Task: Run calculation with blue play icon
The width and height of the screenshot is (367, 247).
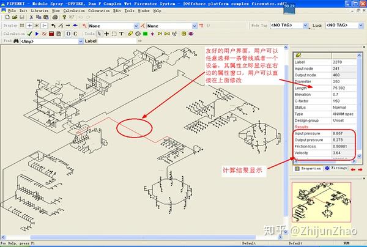Action: click(x=37, y=34)
